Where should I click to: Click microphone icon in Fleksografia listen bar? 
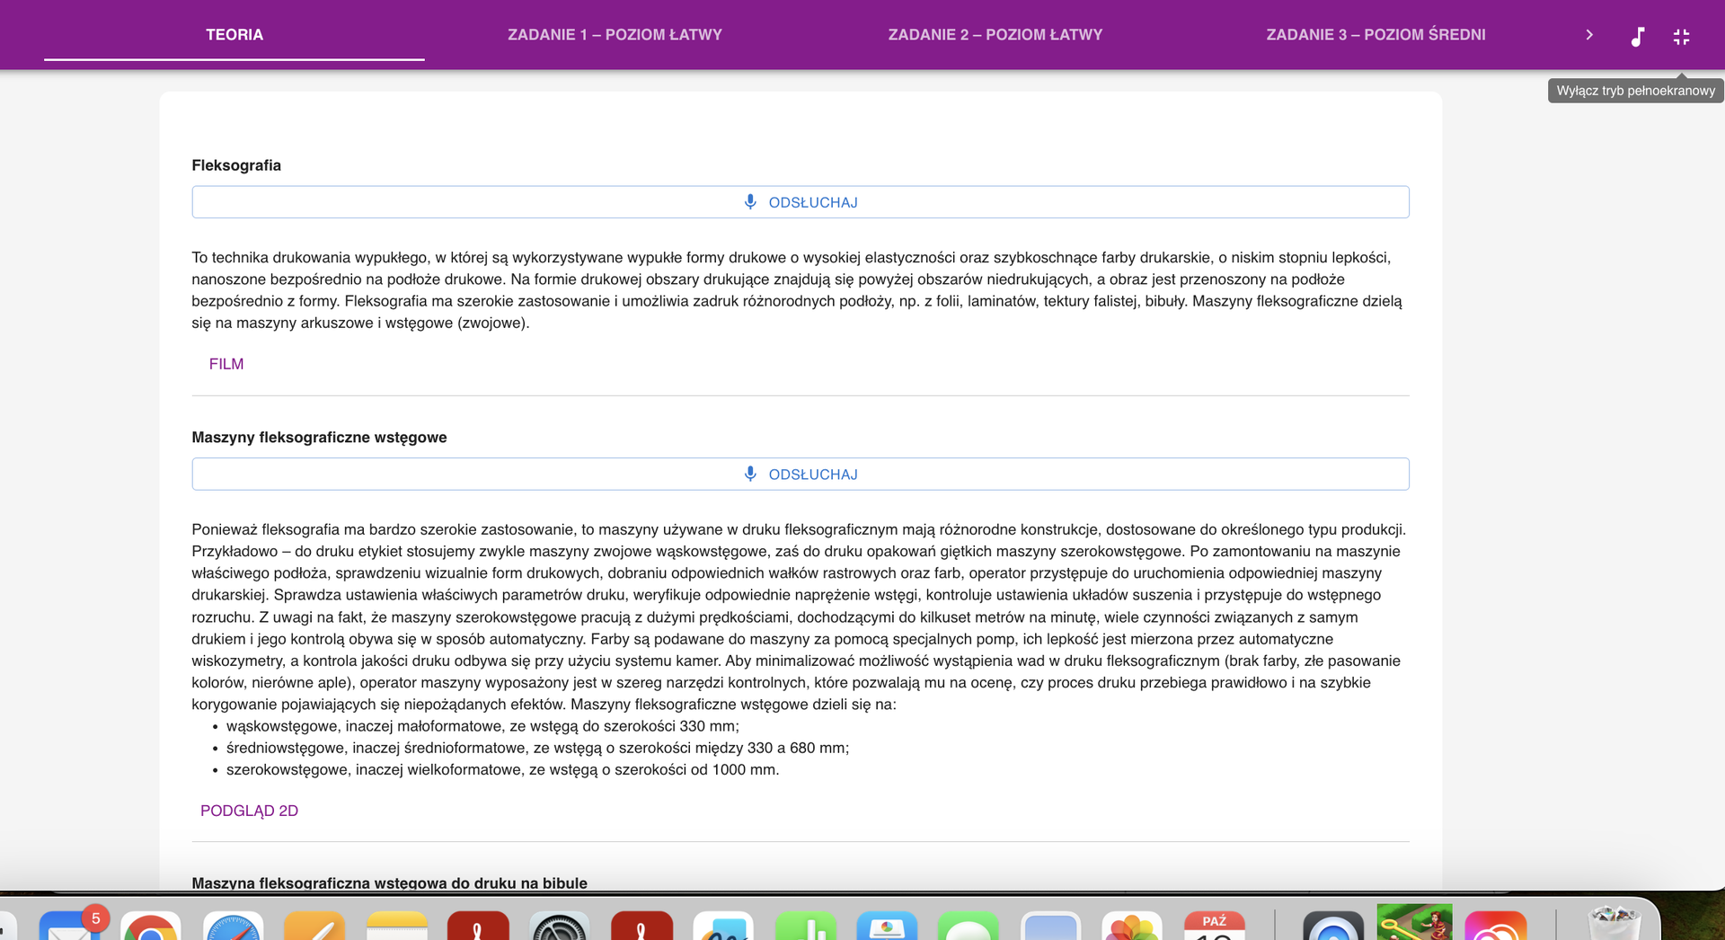click(750, 202)
